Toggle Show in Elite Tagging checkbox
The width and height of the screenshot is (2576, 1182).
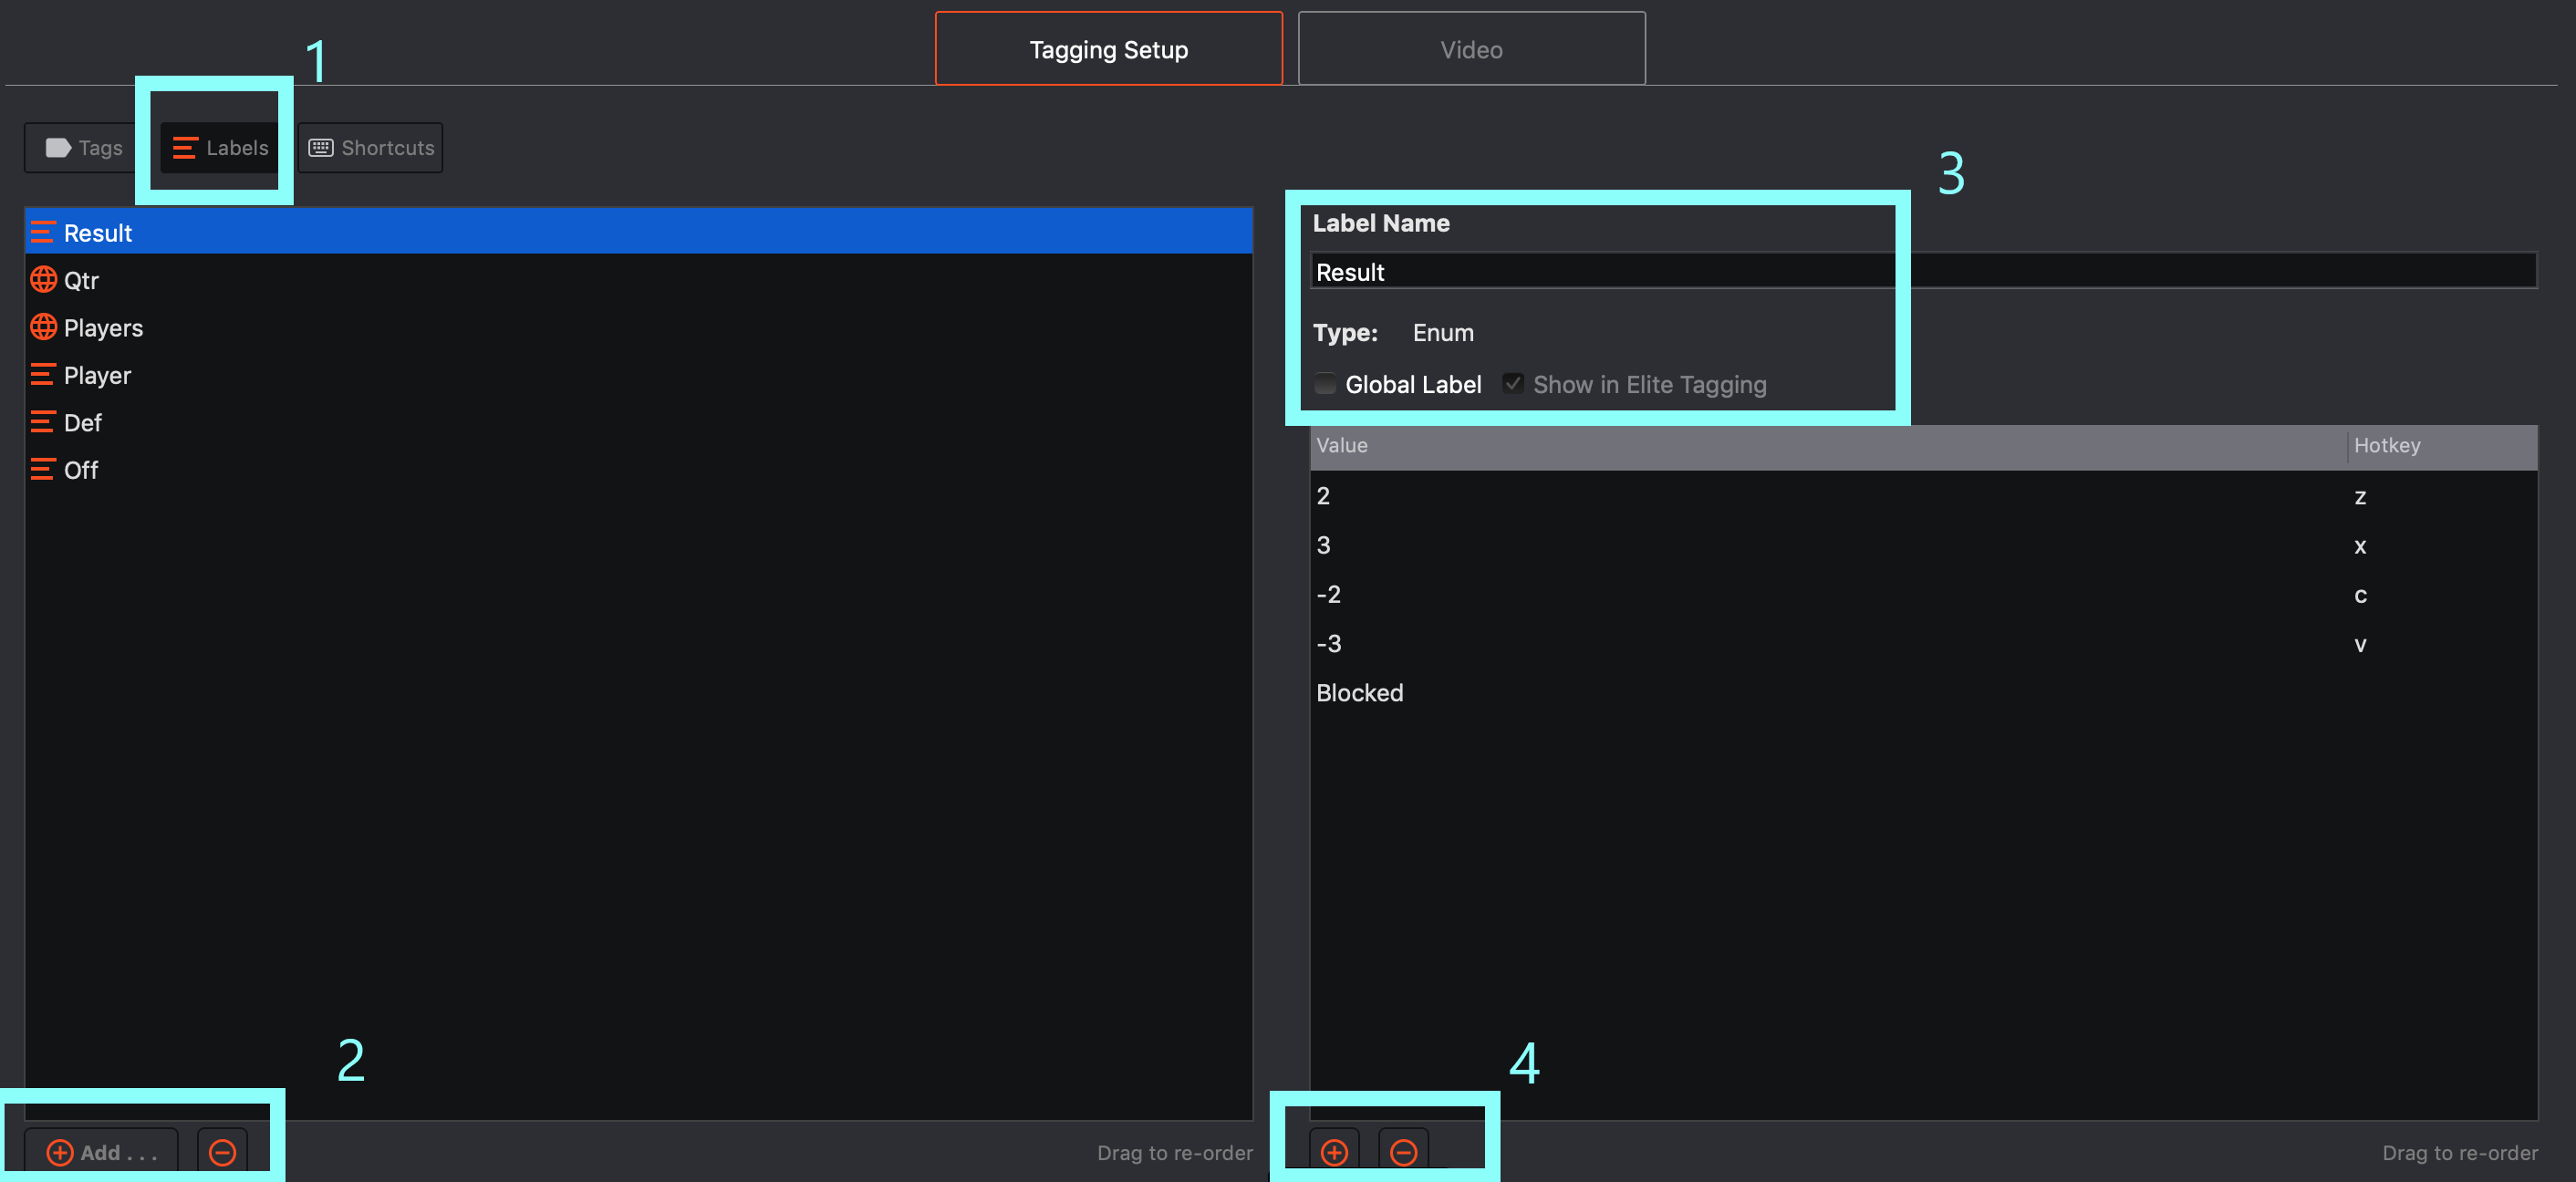1513,384
